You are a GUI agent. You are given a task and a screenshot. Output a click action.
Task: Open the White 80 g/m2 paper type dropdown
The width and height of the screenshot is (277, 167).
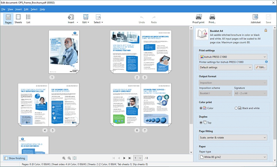[233, 157]
